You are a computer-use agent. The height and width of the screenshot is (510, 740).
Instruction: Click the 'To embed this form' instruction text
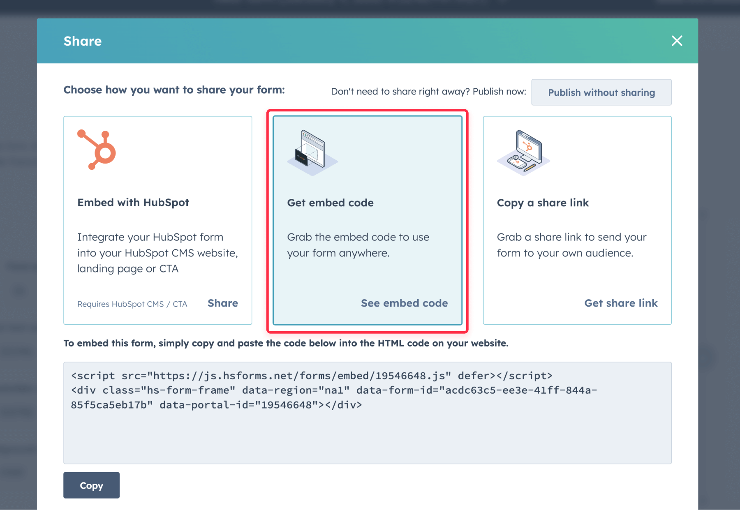pos(286,343)
